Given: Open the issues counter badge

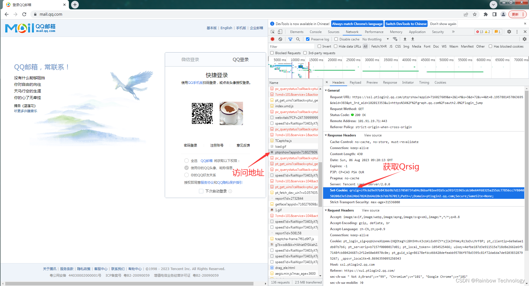Looking at the screenshot, I should click(x=498, y=32).
